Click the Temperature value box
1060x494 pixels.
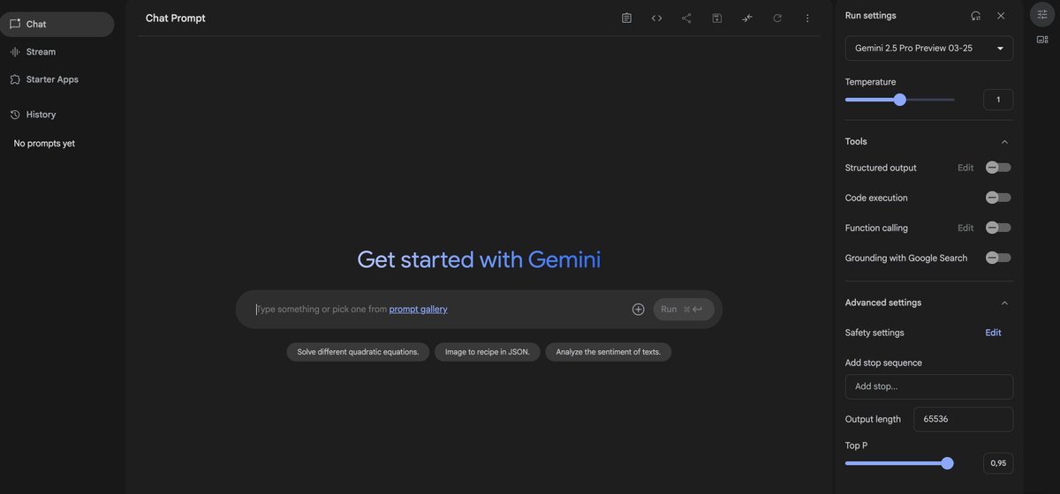click(998, 100)
